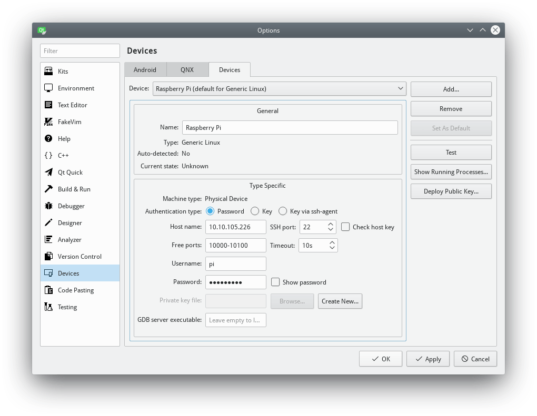
Task: Decrease the SSH port value
Action: 331,229
